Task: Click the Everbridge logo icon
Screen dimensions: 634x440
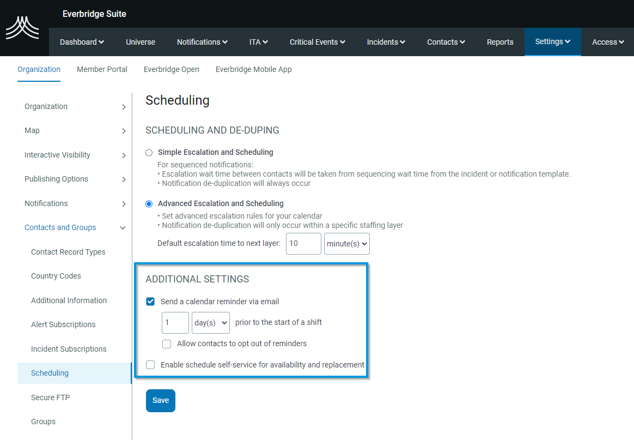Action: tap(22, 27)
